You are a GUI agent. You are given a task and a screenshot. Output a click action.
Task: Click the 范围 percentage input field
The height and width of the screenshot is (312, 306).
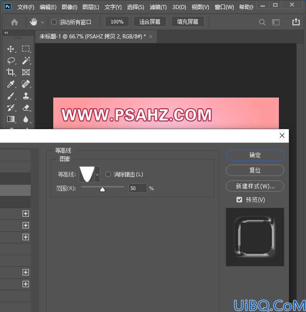coord(138,188)
